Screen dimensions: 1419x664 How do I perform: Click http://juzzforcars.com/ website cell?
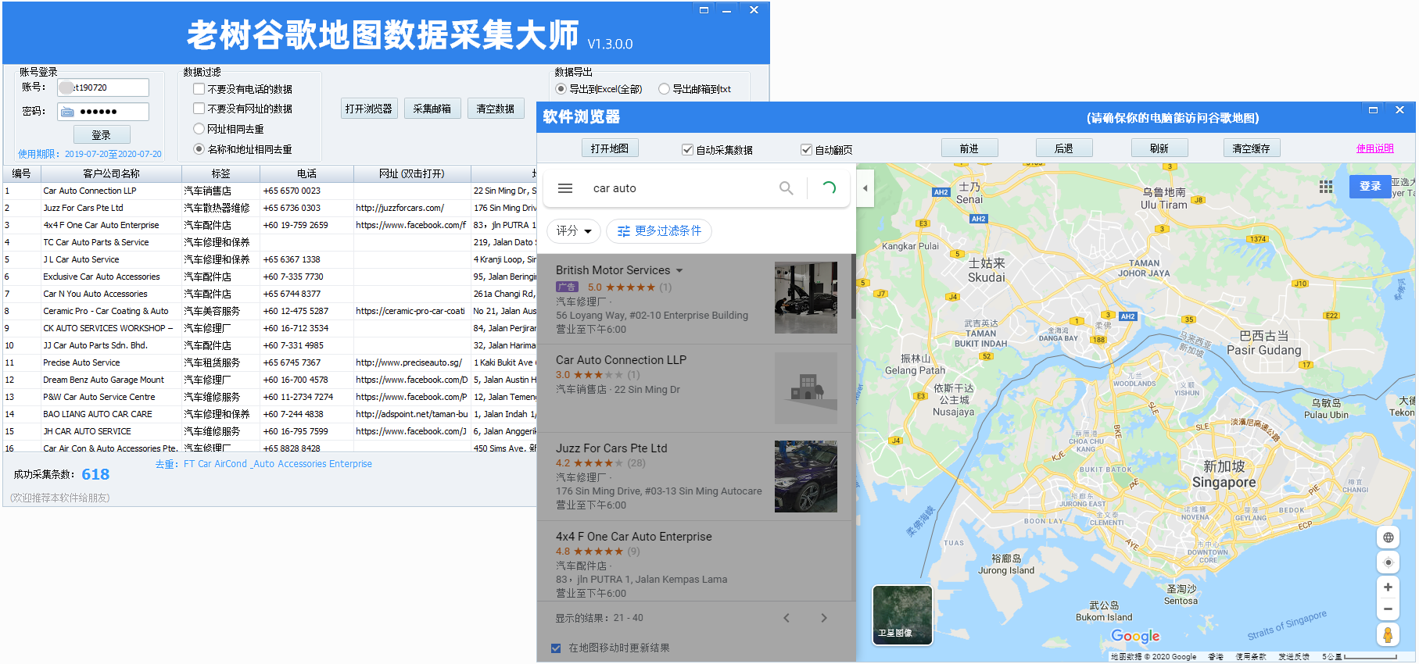pos(412,208)
